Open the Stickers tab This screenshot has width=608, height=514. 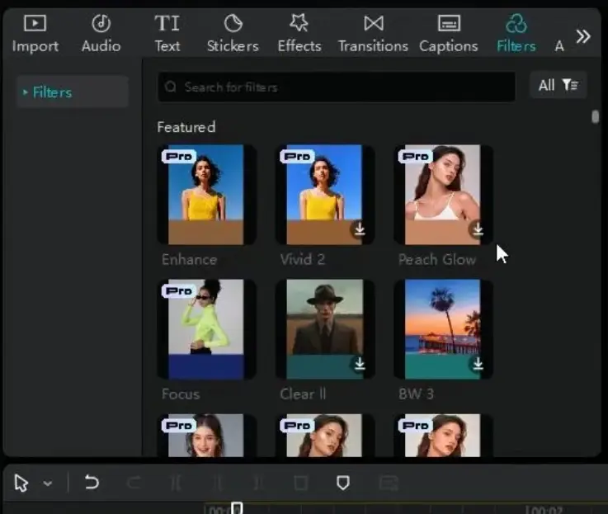pyautogui.click(x=233, y=34)
